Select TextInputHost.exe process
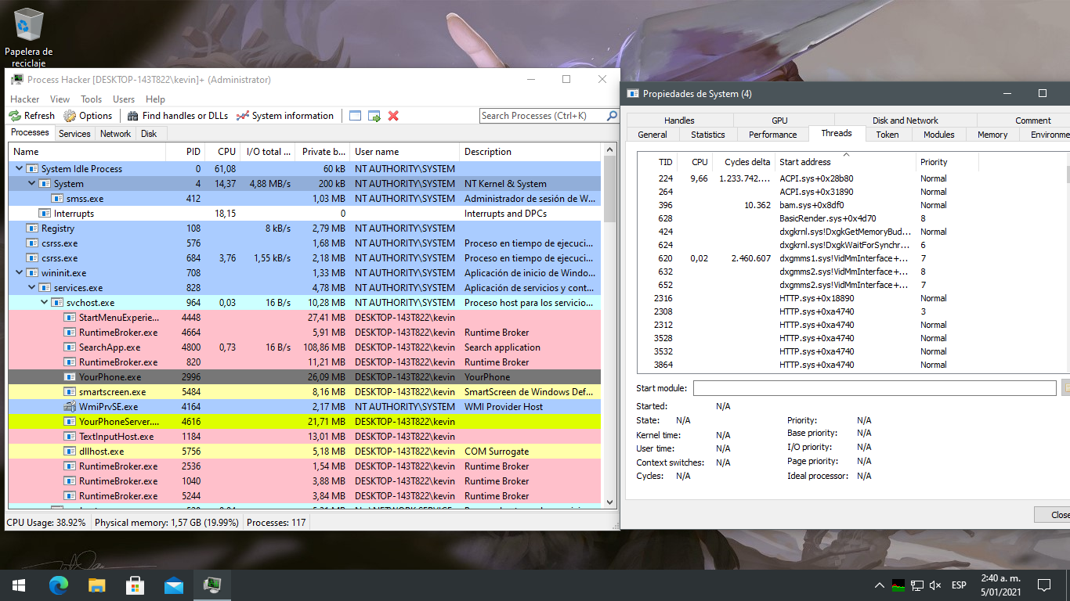The height and width of the screenshot is (601, 1070). tap(305, 437)
